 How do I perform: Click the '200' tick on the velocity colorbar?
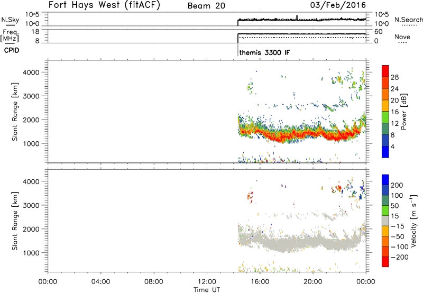tap(397, 185)
